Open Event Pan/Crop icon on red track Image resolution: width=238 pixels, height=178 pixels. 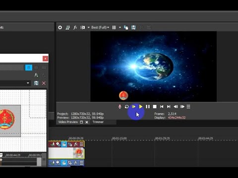click(x=70, y=144)
